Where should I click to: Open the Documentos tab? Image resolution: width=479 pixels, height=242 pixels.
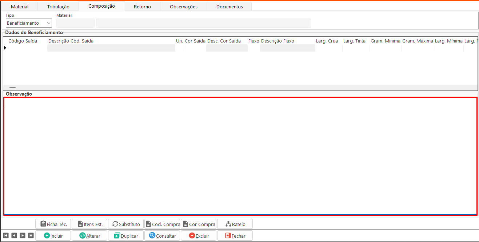tap(229, 7)
